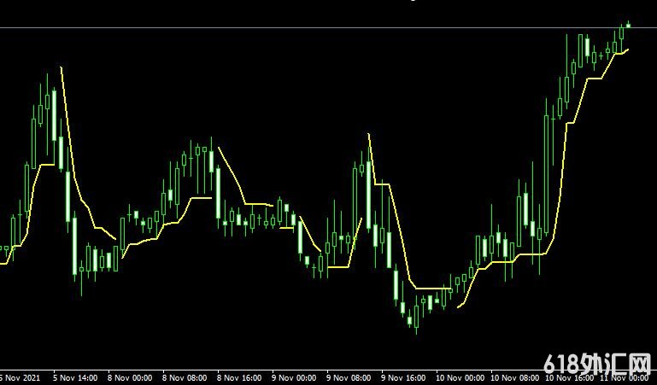Click the yellow indicator peak before 9 Nov 16:00
This screenshot has width=657, height=385.
coord(368,134)
